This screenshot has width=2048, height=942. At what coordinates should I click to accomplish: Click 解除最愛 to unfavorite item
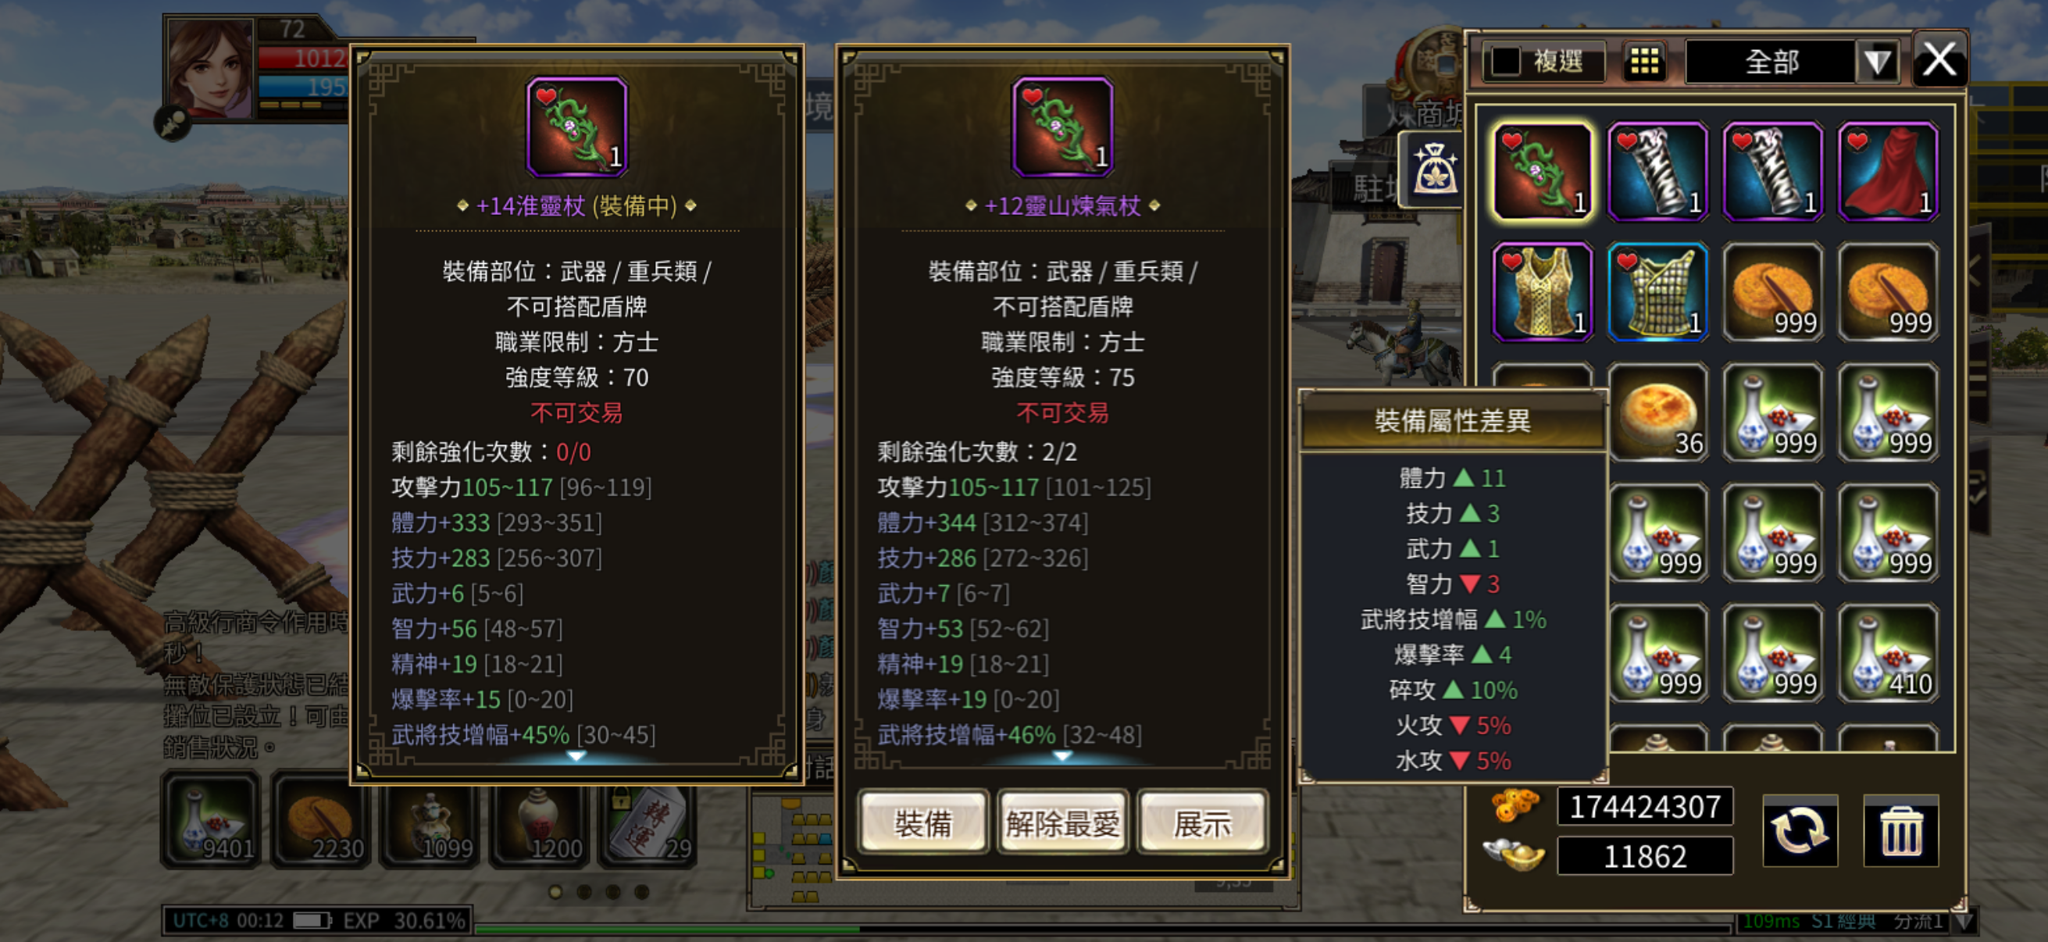[1062, 822]
